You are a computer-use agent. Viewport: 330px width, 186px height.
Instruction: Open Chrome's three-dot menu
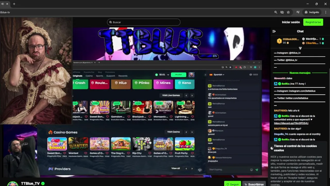point(326,12)
